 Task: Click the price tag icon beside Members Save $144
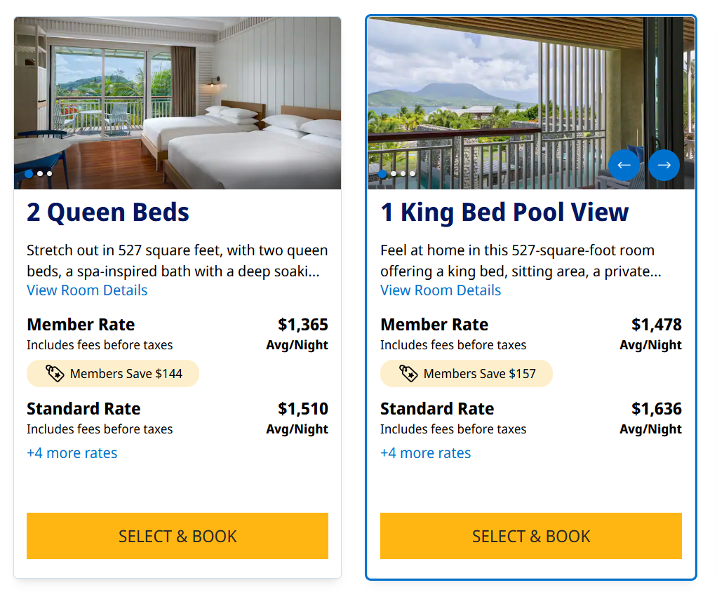pyautogui.click(x=55, y=373)
